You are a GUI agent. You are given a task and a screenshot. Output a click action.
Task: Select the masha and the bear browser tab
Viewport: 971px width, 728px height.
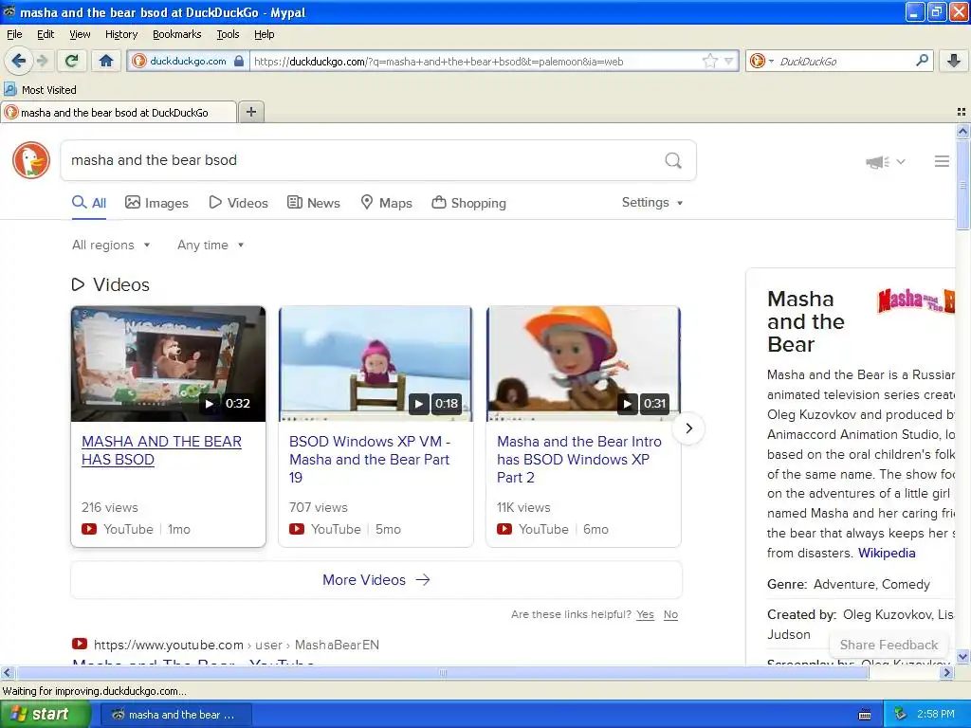(119, 112)
